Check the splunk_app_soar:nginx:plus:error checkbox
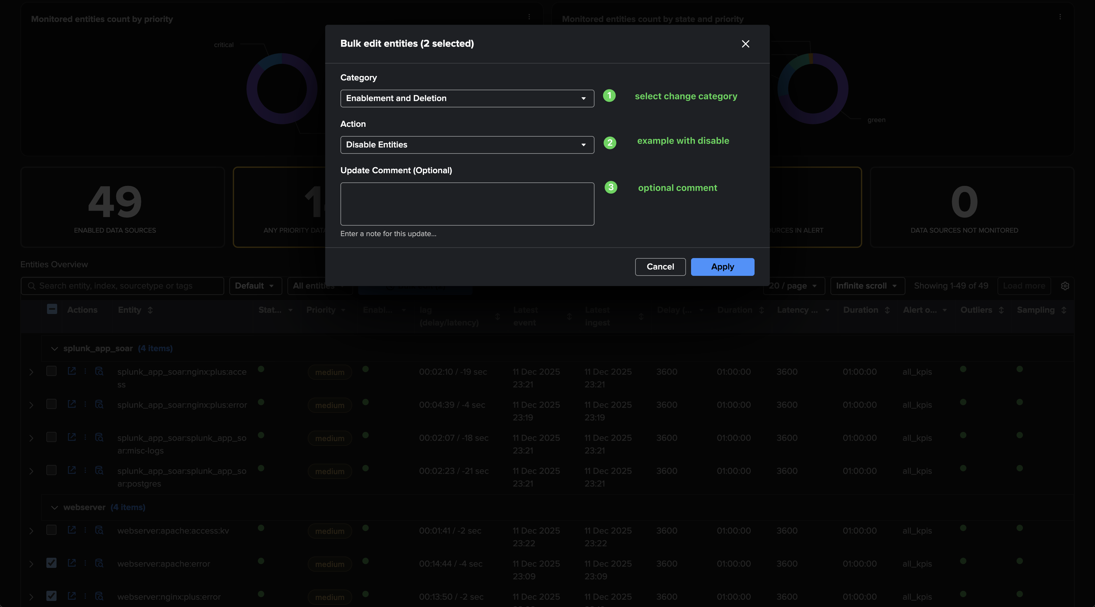 pos(51,404)
